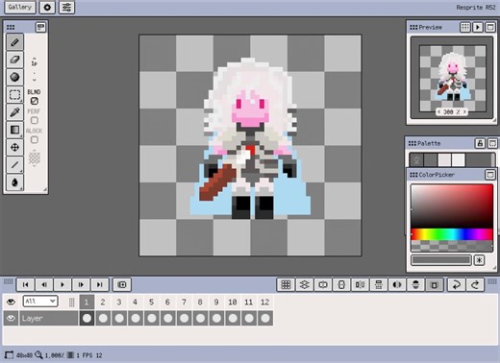Click the highlighted square frame icon
The image size is (500, 363).
click(435, 284)
